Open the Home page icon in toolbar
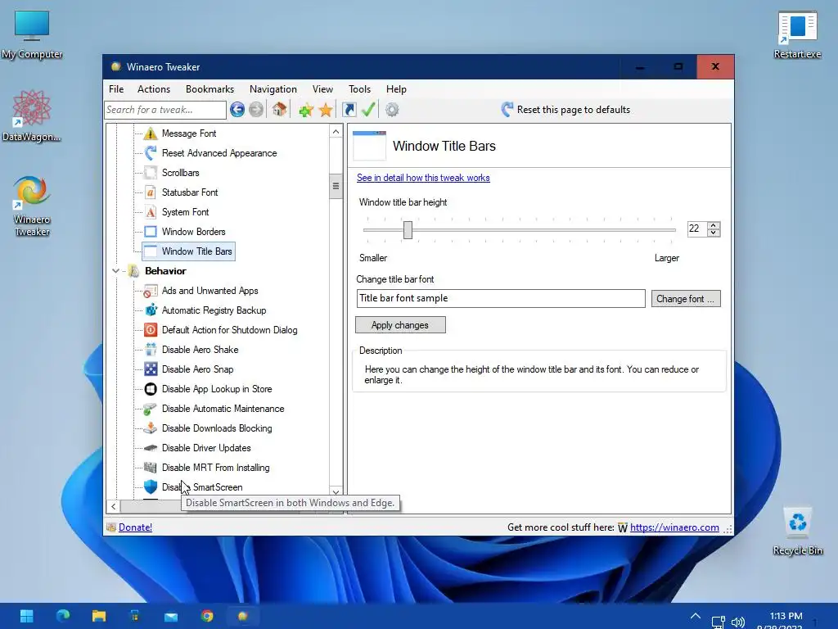 [280, 109]
